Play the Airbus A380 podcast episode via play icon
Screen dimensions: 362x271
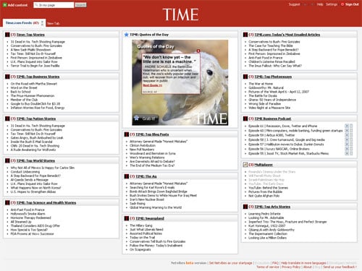click(x=347, y=135)
